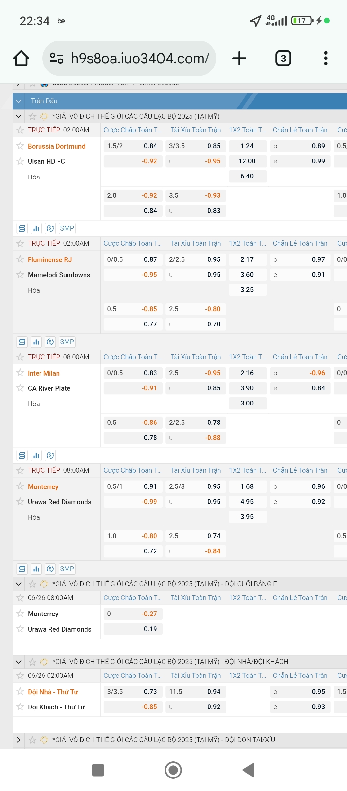Open scoreboard icon under Borussia Dortmund match

[x=22, y=228]
